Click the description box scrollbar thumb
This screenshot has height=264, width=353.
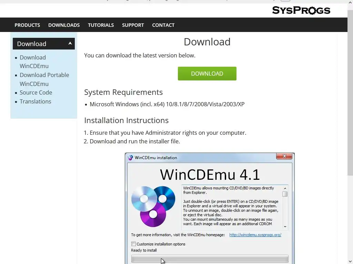click(285, 194)
